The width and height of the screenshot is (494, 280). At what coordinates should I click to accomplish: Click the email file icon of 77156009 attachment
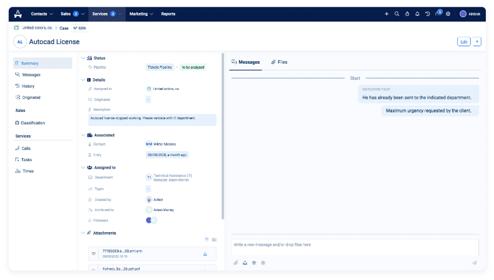[94, 254]
